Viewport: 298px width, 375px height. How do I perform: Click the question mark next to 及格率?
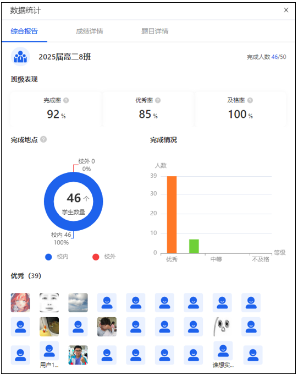point(250,100)
